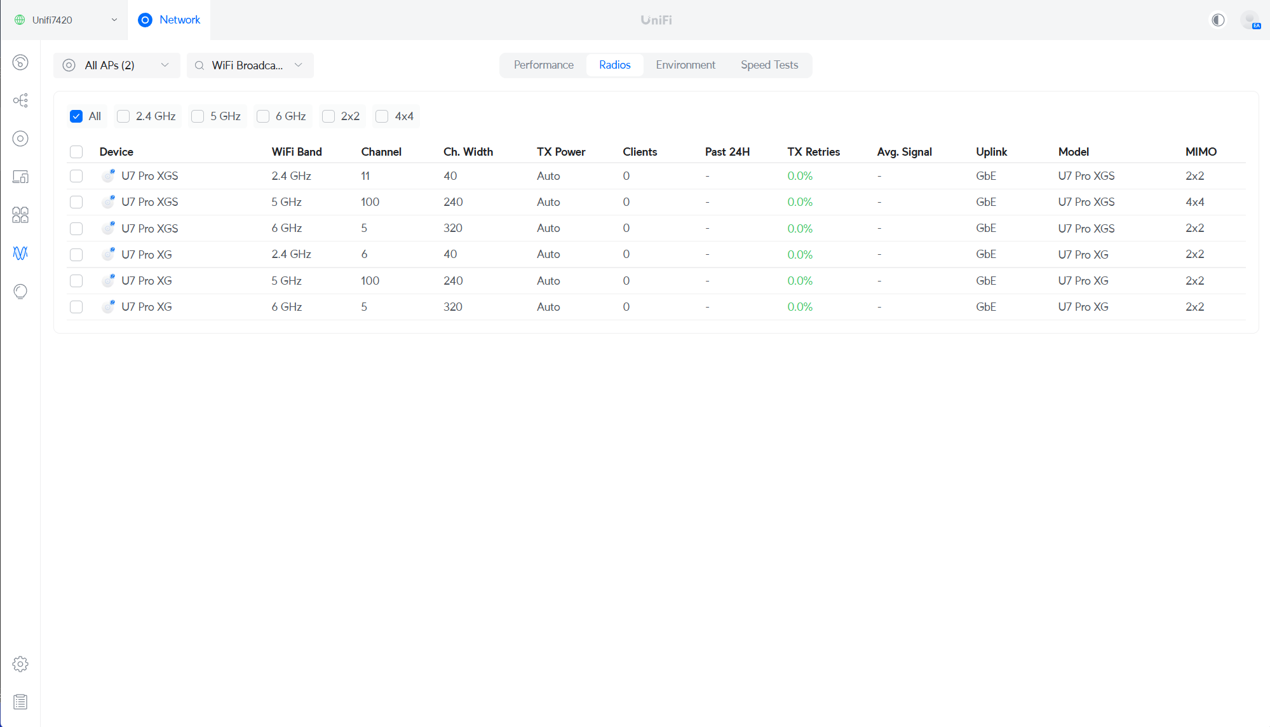This screenshot has height=727, width=1270.
Task: Click device icon of U7 Pro XGS 6 GHz row
Action: point(109,228)
